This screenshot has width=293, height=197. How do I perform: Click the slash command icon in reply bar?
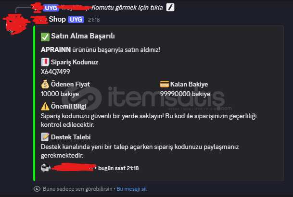tap(170, 8)
